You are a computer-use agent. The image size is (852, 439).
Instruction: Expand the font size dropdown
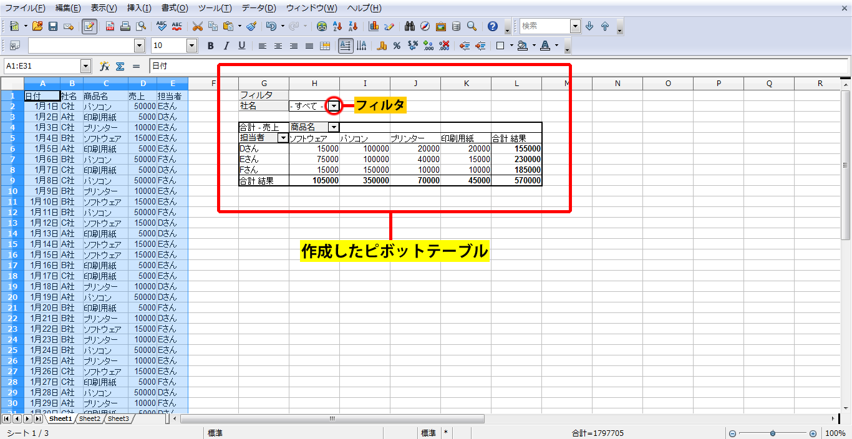click(191, 46)
